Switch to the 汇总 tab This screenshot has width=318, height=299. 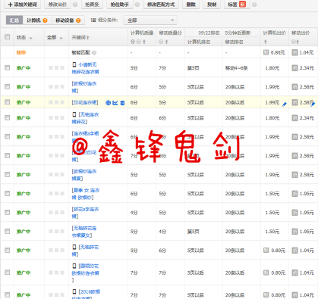(x=14, y=20)
